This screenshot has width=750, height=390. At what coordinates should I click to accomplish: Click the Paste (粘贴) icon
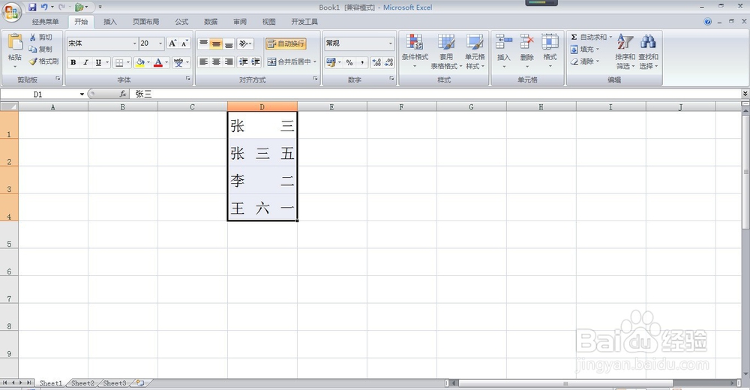point(15,42)
